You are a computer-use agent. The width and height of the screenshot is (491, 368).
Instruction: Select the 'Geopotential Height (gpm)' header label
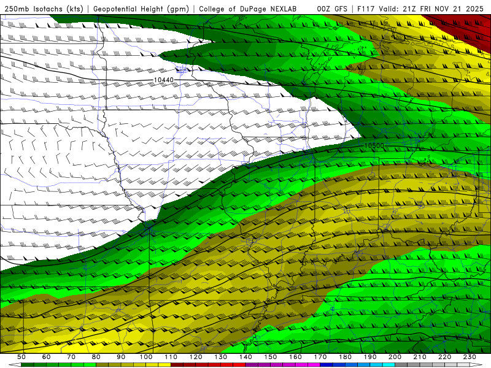[141, 9]
